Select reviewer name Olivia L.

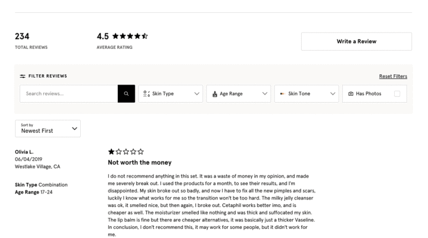[24, 152]
